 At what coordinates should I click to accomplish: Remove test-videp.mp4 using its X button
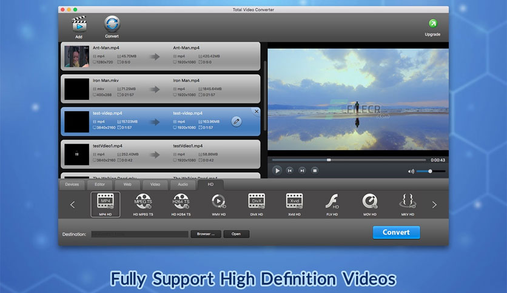[257, 111]
